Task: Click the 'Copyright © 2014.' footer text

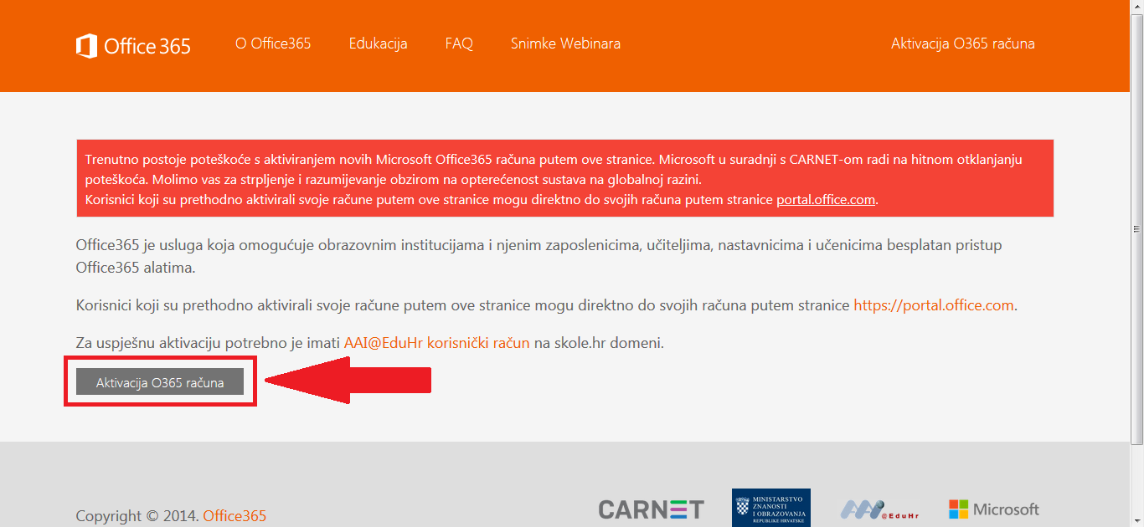Action: pyautogui.click(x=137, y=516)
